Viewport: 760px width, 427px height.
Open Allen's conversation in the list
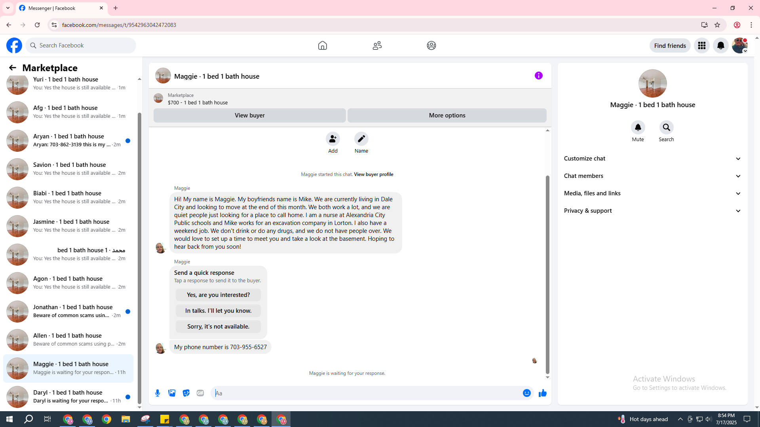point(68,340)
